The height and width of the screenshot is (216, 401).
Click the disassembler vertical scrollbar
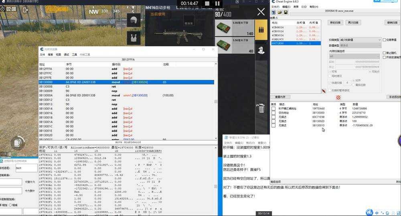point(216,101)
